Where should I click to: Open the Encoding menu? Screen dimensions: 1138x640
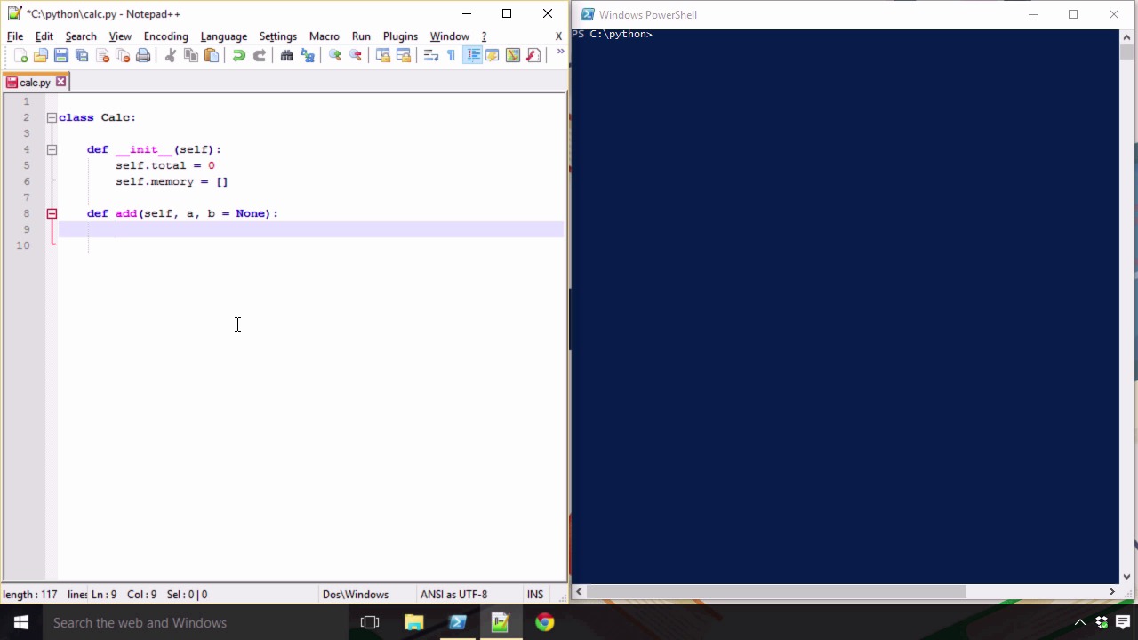click(166, 36)
